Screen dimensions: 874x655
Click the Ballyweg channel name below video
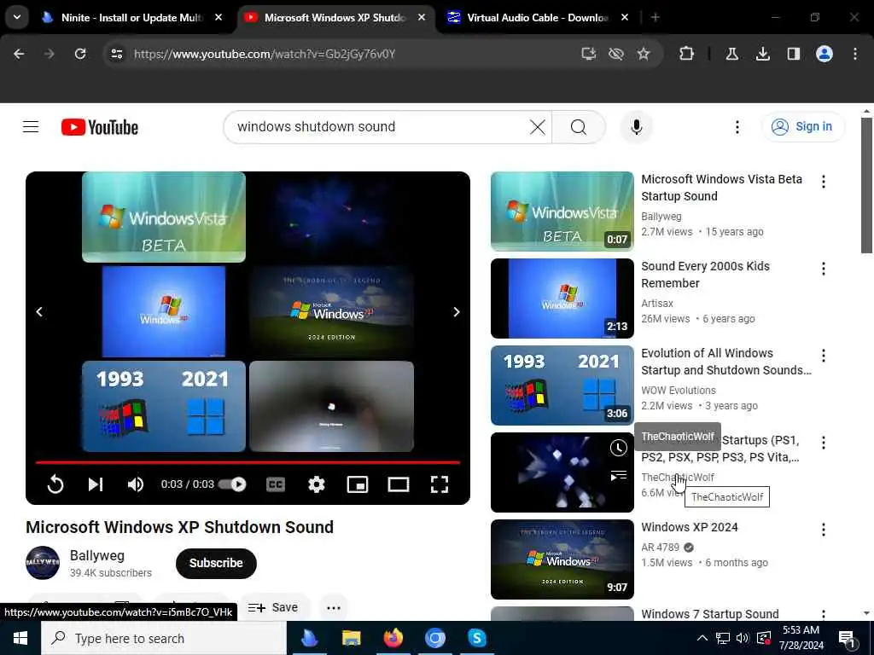pyautogui.click(x=97, y=555)
